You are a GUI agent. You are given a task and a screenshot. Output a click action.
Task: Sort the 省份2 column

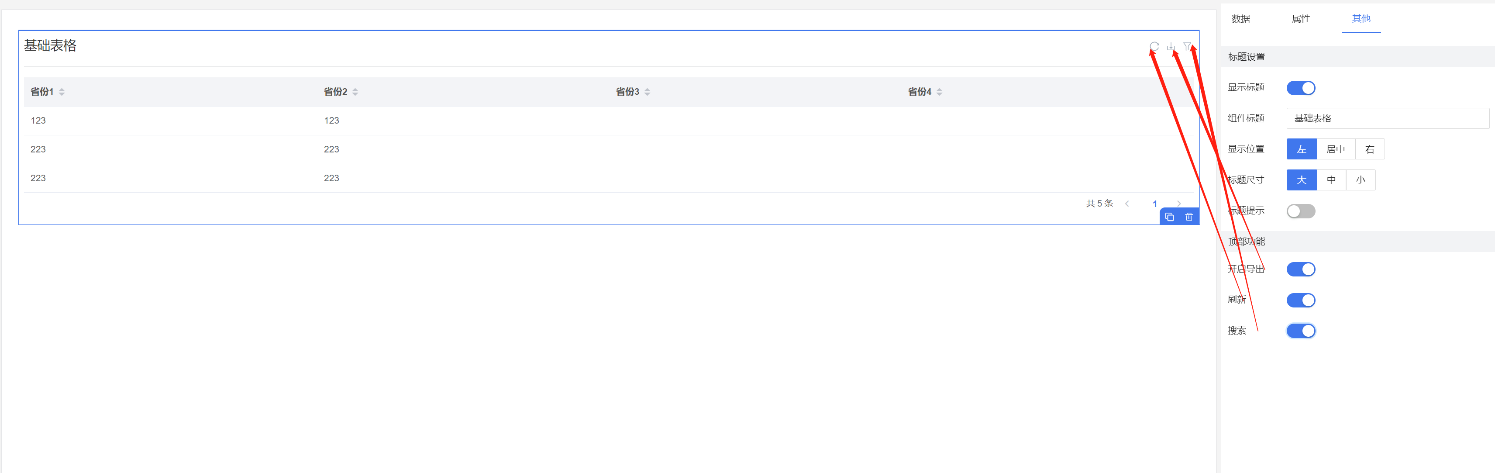[355, 92]
